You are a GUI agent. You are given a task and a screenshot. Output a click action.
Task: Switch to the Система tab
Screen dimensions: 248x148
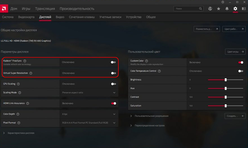8,17
